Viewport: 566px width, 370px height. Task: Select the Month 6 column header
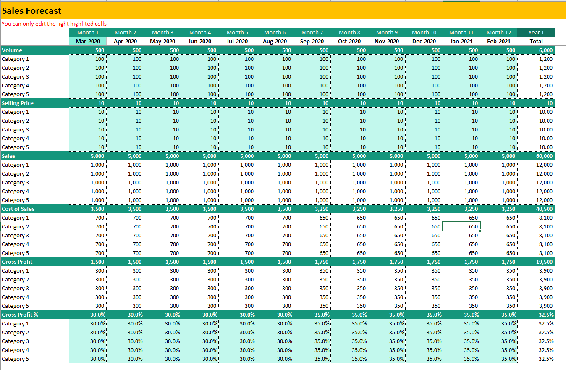point(275,32)
